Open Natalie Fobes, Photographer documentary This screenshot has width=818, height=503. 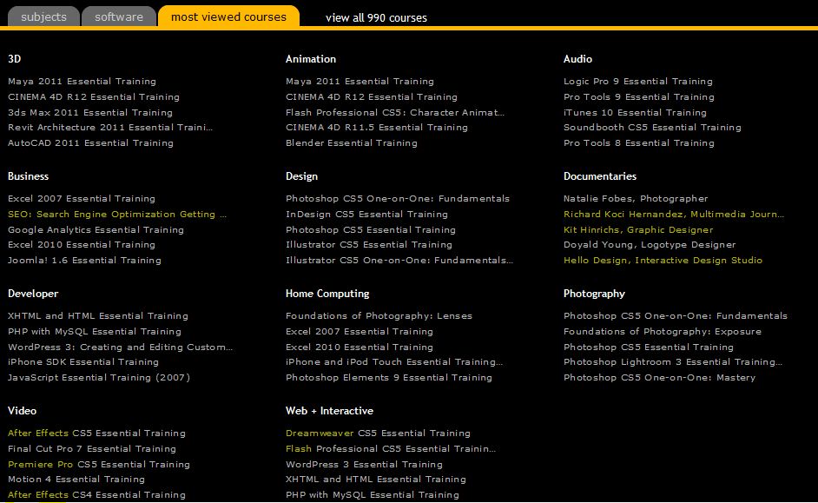click(x=636, y=199)
